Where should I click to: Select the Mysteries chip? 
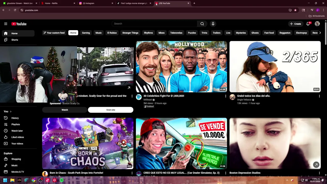pos(241,33)
